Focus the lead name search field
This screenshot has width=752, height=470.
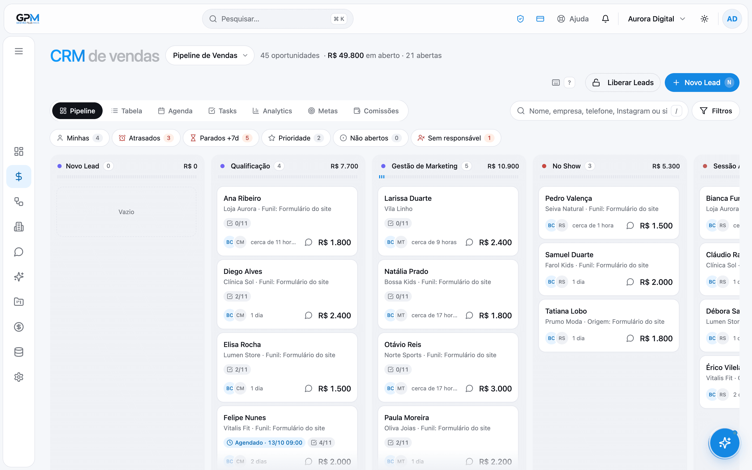click(599, 111)
